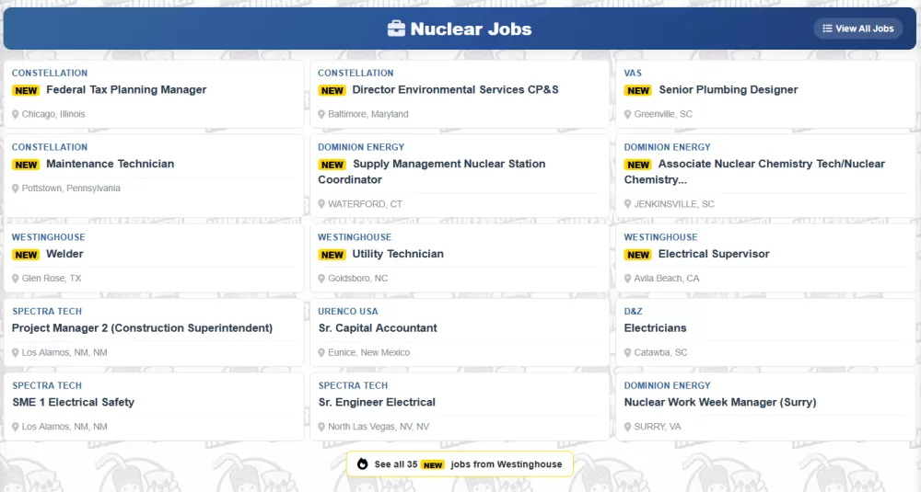Viewport: 921px width, 492px height.
Task: Click the NEW badge on Federal Tax Planning Manager
Action: (26, 90)
